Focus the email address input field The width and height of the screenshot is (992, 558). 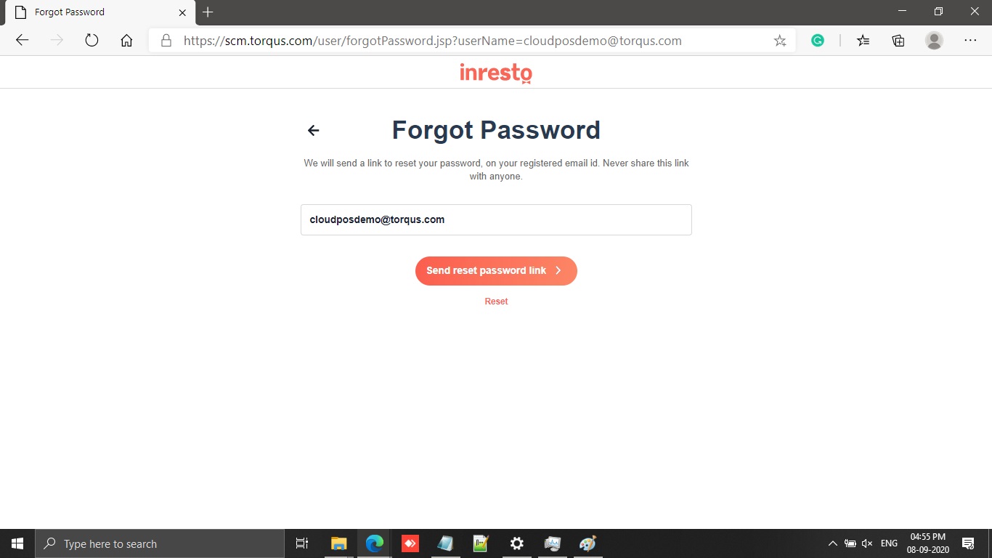click(496, 219)
